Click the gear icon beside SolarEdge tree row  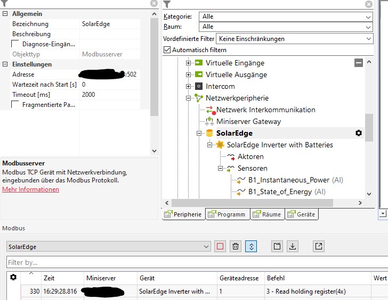tap(359, 133)
